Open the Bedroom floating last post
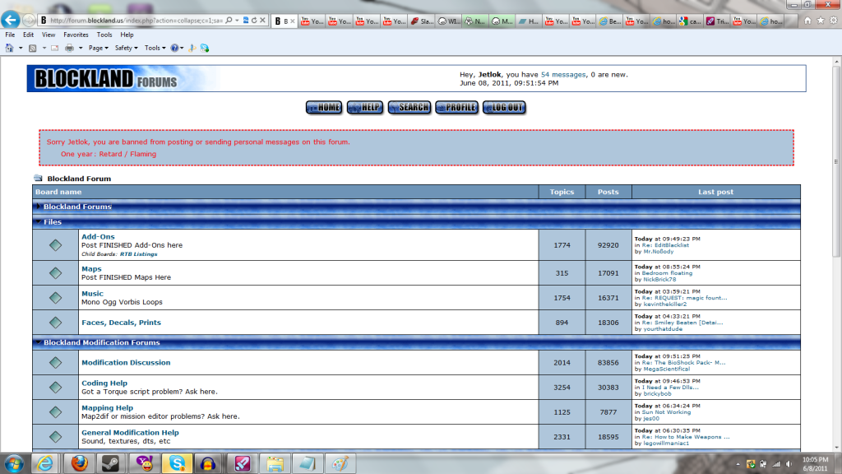The height and width of the screenshot is (474, 842). click(667, 273)
